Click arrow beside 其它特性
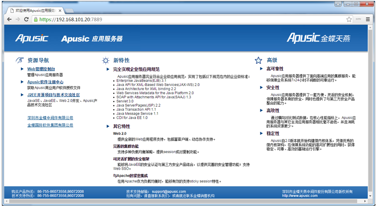Screen dimensions: 376x206 point(108,126)
